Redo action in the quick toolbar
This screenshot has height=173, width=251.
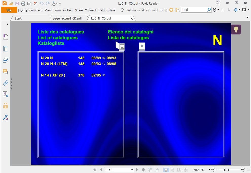(47, 3)
